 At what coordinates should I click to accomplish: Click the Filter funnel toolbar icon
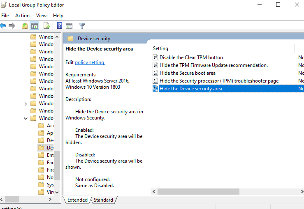(x=82, y=26)
